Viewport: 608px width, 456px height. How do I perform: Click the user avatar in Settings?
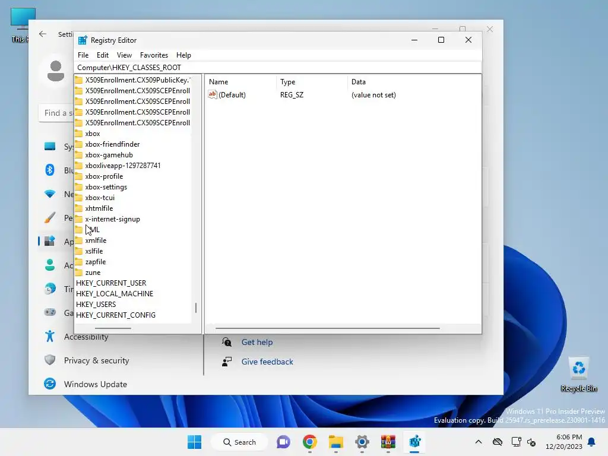point(55,71)
